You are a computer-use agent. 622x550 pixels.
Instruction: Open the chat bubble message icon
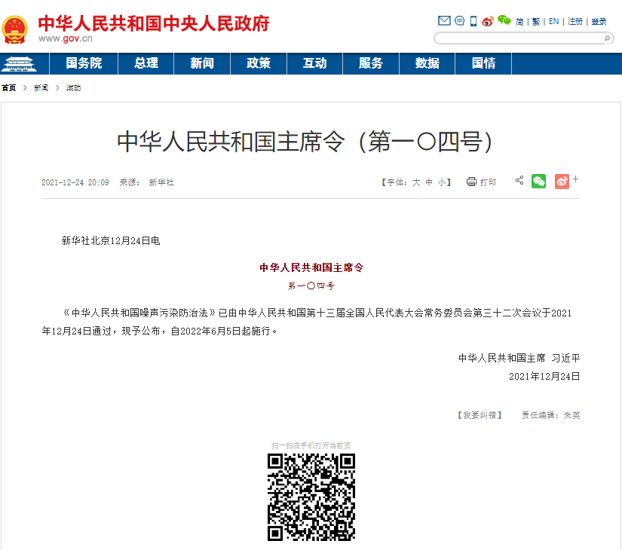click(x=459, y=21)
